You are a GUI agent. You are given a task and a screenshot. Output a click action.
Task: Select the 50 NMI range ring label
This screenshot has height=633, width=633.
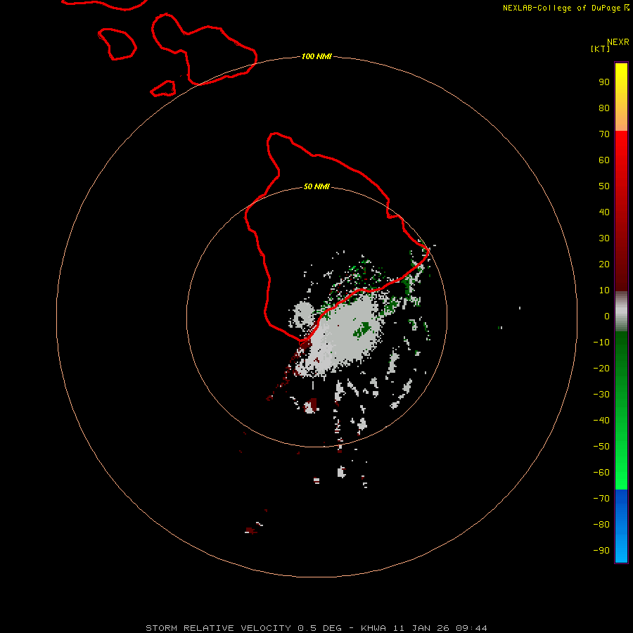point(316,186)
